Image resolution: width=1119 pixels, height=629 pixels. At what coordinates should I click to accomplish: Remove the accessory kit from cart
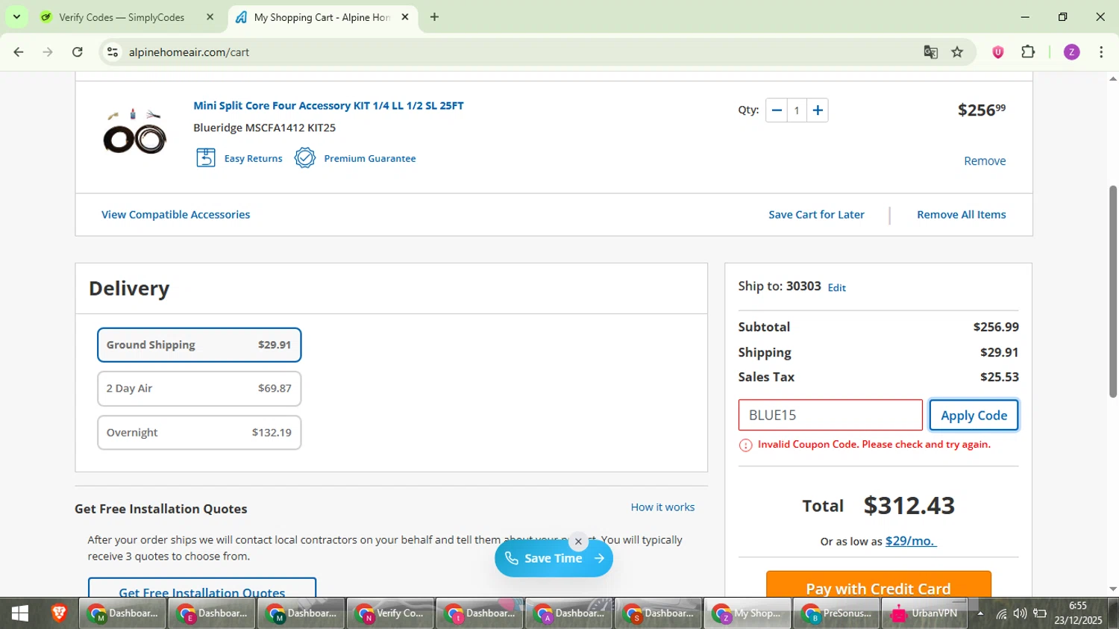pyautogui.click(x=985, y=161)
